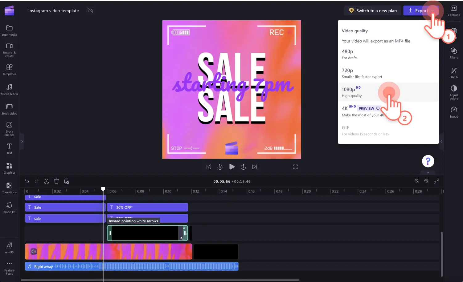This screenshot has height=282, width=463.
Task: Select the capitalized Sale text clip
Action: [65, 207]
